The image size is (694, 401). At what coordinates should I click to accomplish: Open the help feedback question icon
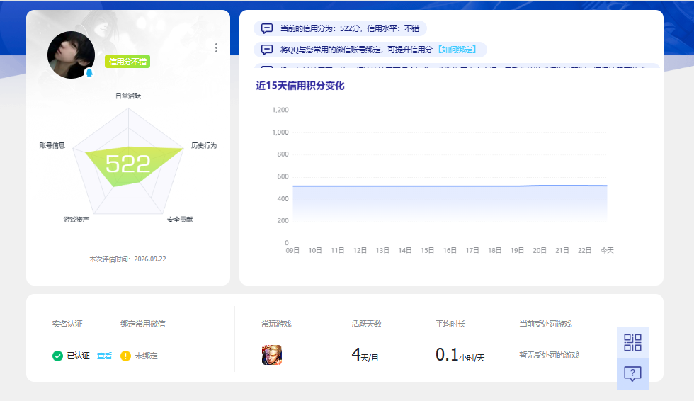pos(632,375)
